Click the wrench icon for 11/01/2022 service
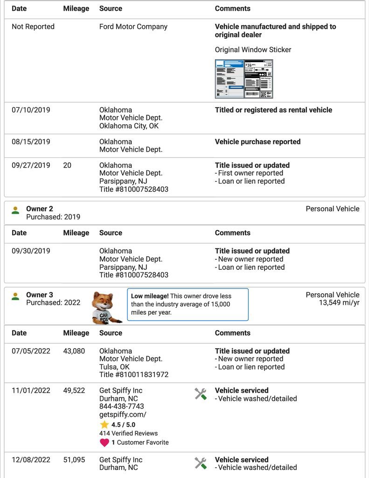The image size is (369, 478). [x=201, y=394]
